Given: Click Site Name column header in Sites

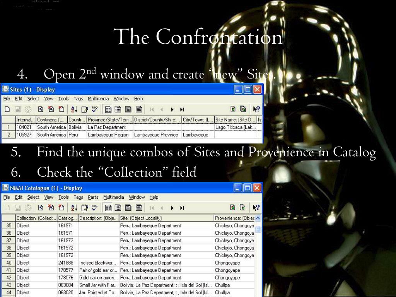Looking at the screenshot, I should [236, 120].
